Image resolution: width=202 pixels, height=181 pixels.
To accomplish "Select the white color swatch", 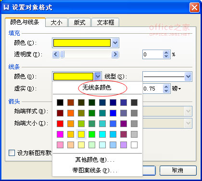I will 134,145.
